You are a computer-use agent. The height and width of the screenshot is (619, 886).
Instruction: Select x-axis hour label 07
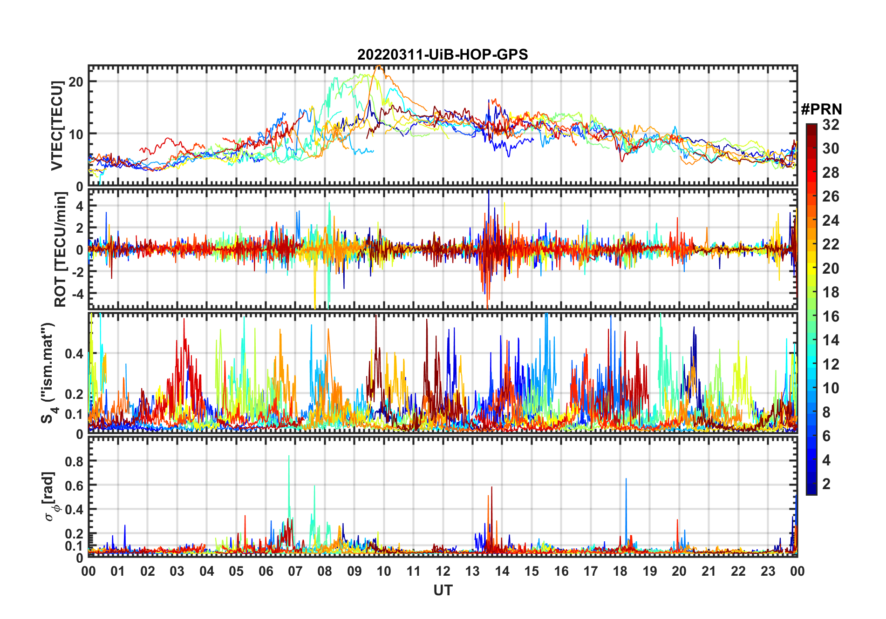click(x=295, y=571)
